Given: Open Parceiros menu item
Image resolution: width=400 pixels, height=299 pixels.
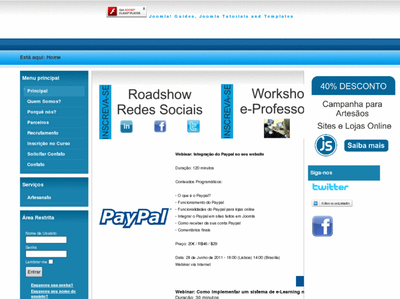Looking at the screenshot, I should point(54,122).
